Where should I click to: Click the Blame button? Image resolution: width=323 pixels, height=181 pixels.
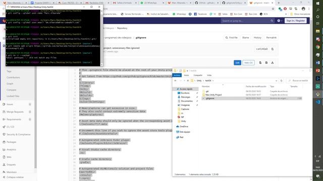point(246,38)
